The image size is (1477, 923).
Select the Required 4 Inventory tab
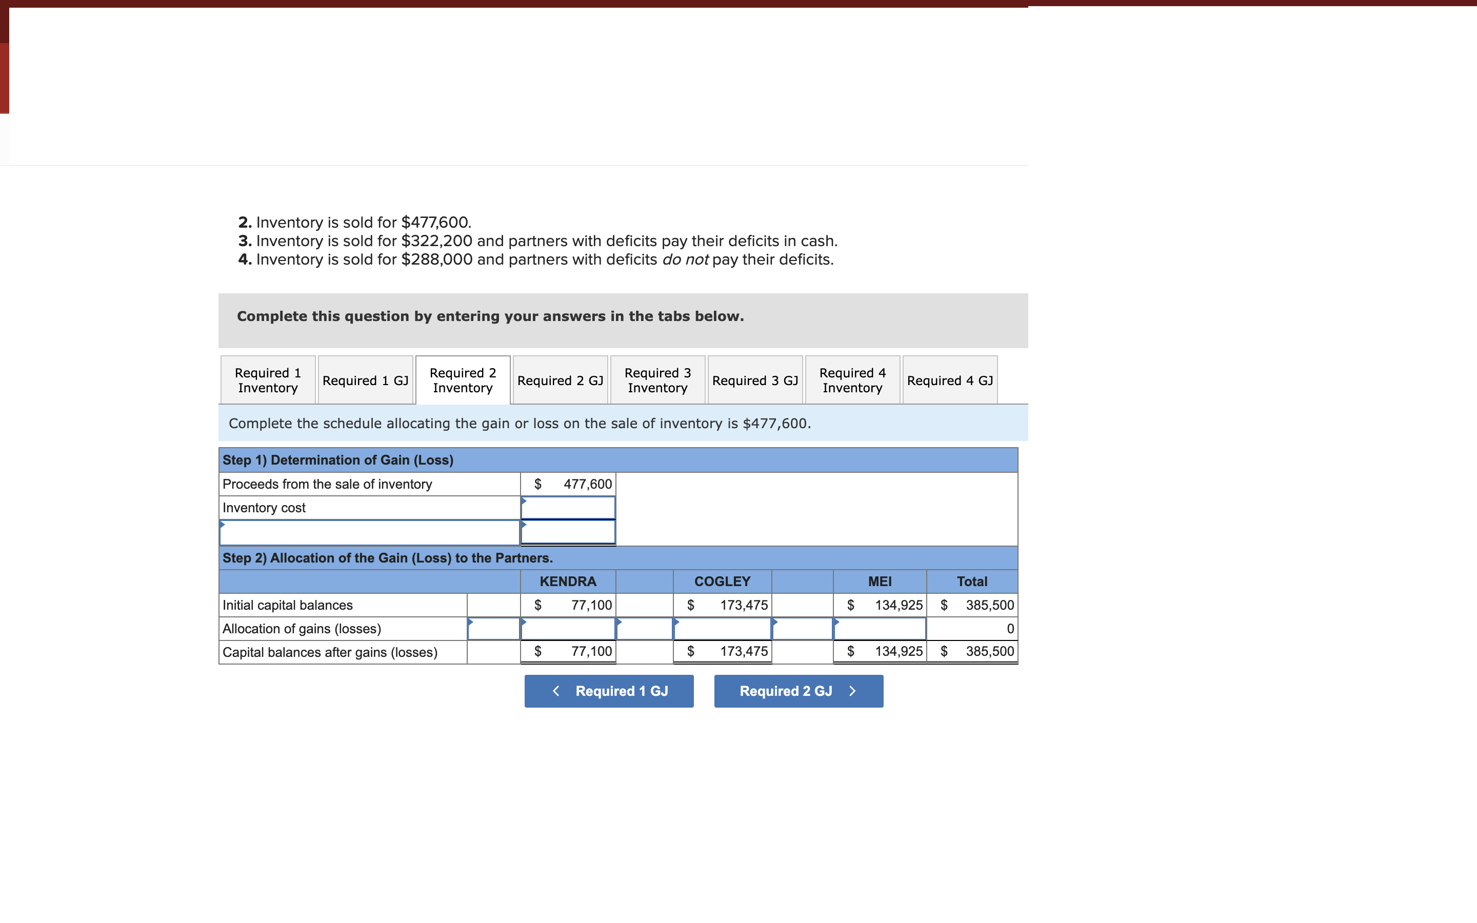pyautogui.click(x=852, y=379)
